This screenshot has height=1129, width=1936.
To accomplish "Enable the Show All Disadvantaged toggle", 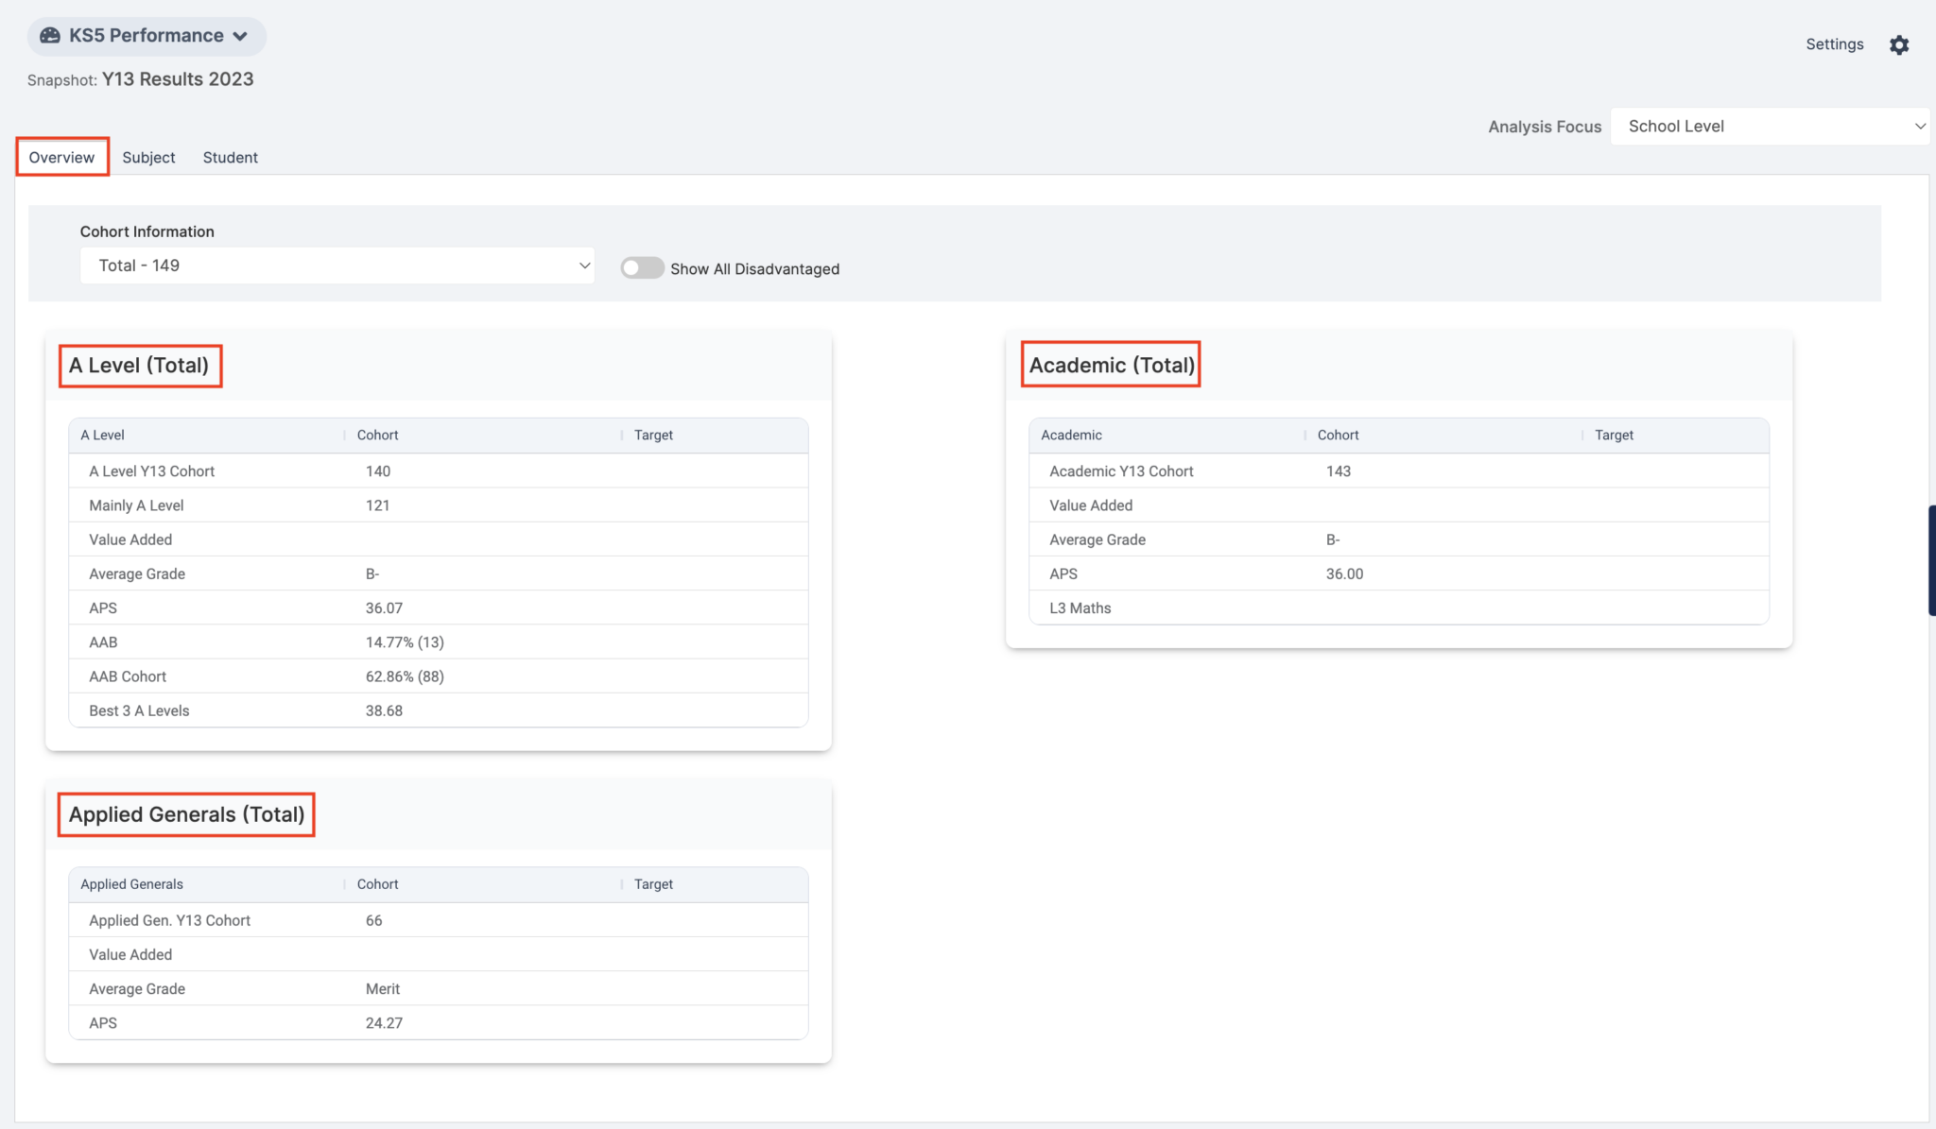I will tap(642, 267).
